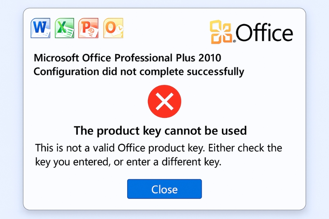The width and height of the screenshot is (329, 219).
Task: Click the "Either check the" phrase in message
Action: tap(245, 148)
